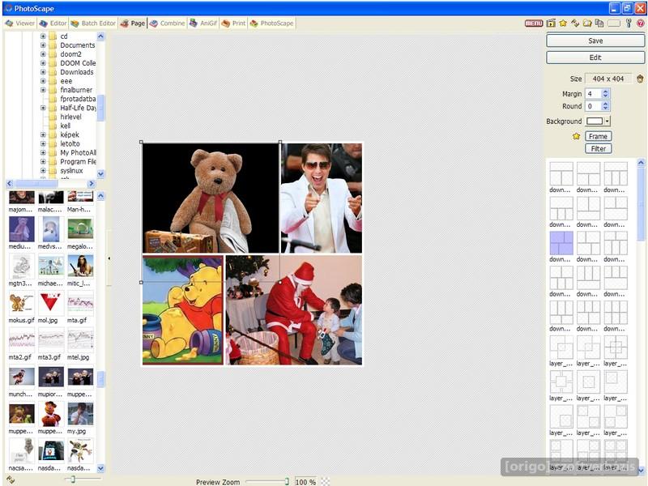Switch to the Editor tab

pyautogui.click(x=53, y=23)
